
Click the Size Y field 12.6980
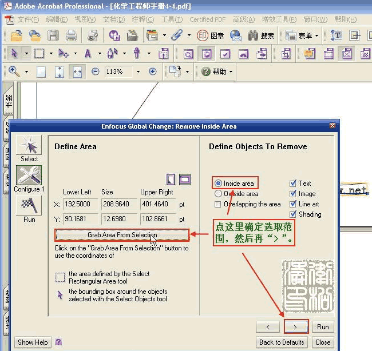tap(119, 219)
